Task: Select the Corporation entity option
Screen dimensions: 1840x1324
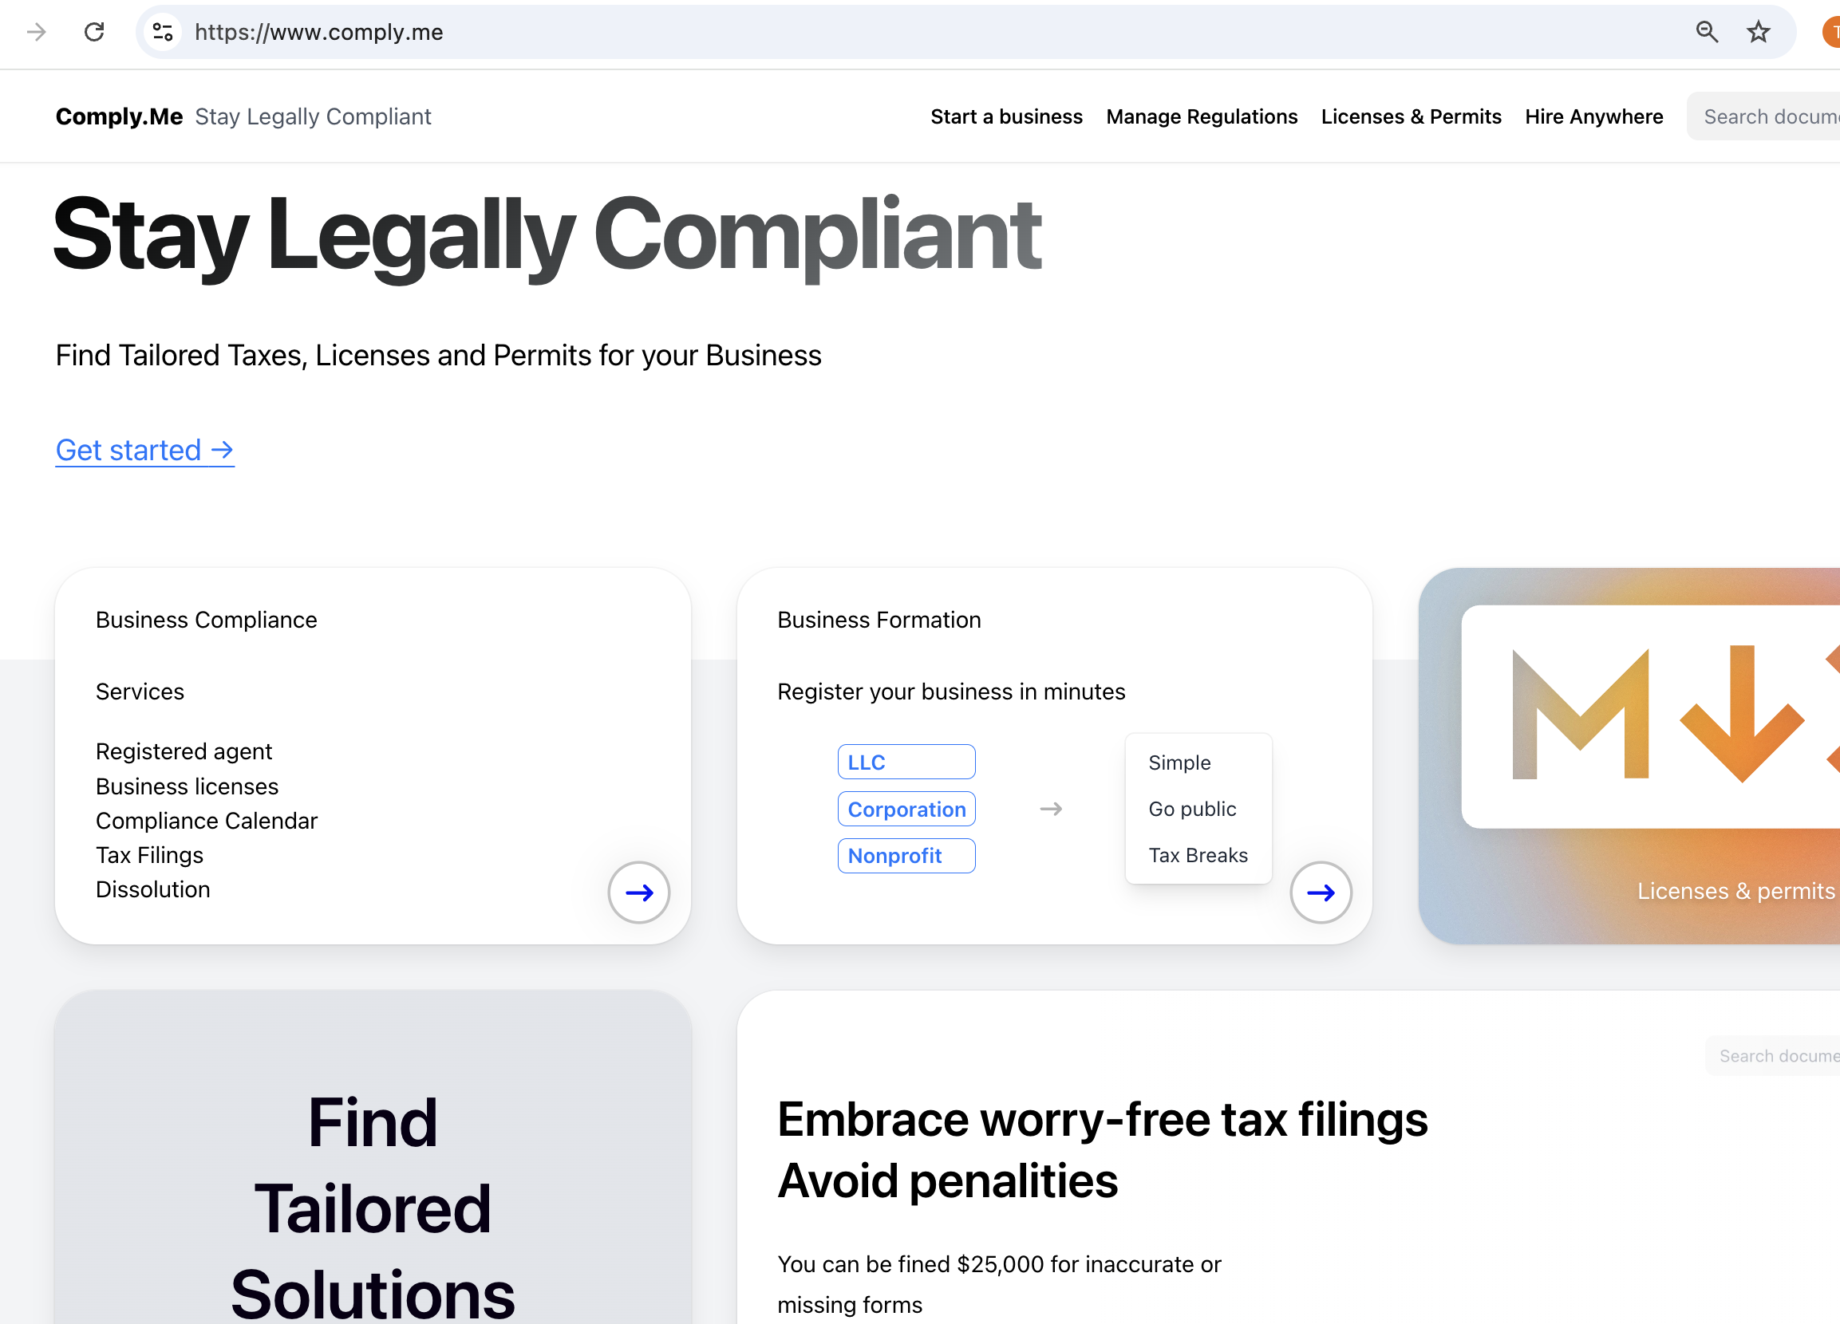Action: pyautogui.click(x=906, y=810)
